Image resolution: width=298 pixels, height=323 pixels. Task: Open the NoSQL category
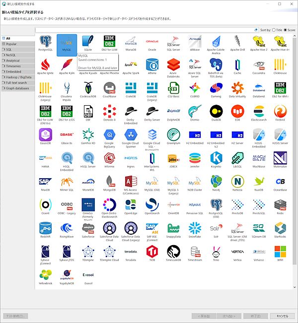[11, 55]
